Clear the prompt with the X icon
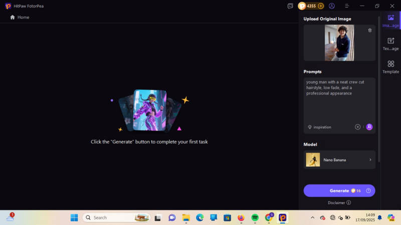 tap(357, 127)
